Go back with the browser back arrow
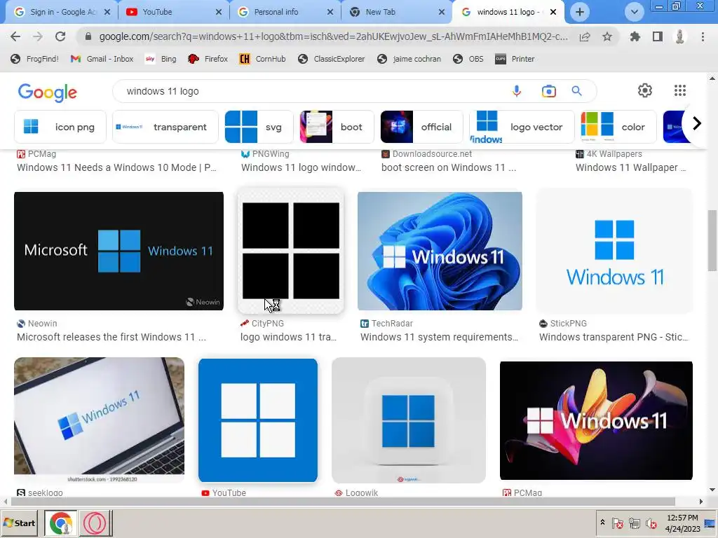Screen dimensions: 718x538 pyautogui.click(x=15, y=36)
